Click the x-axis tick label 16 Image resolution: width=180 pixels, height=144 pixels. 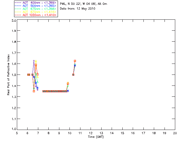coord(133,133)
